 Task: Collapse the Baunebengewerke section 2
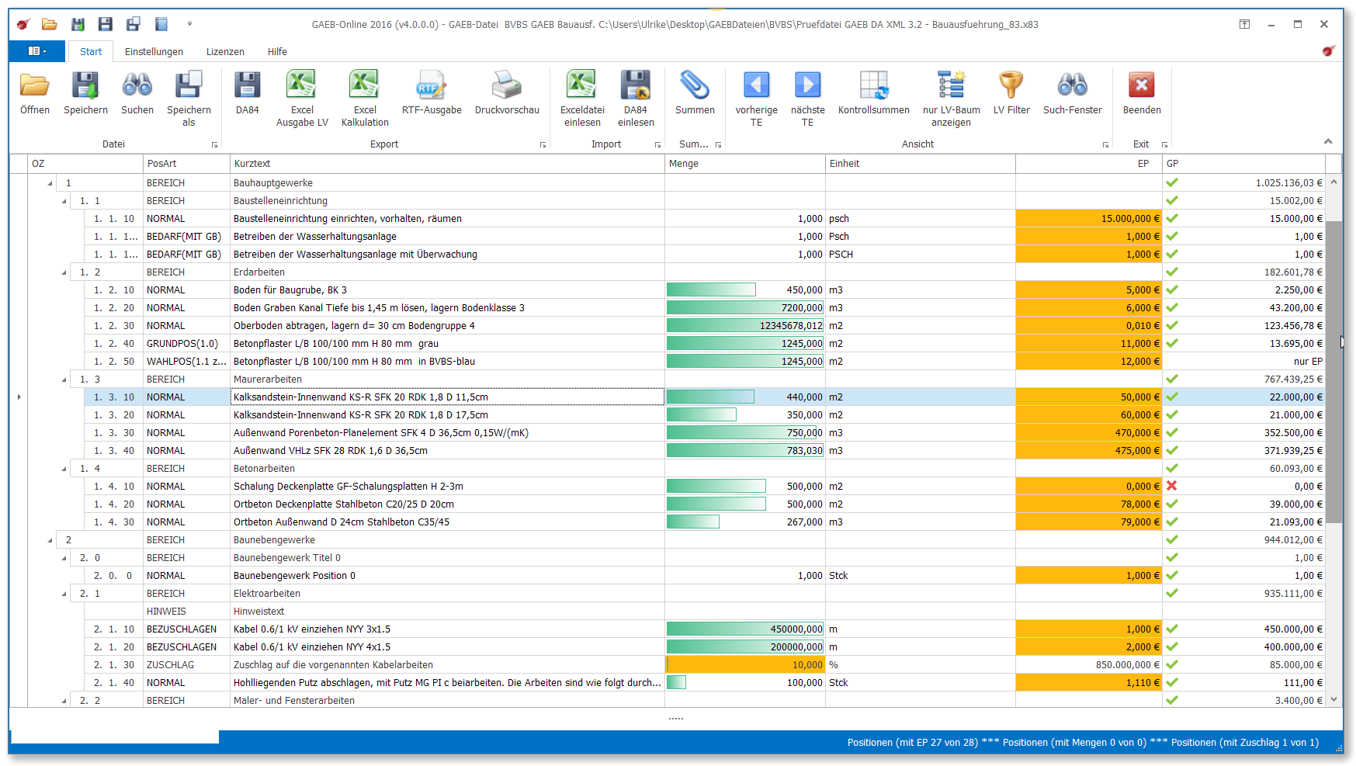[x=50, y=540]
